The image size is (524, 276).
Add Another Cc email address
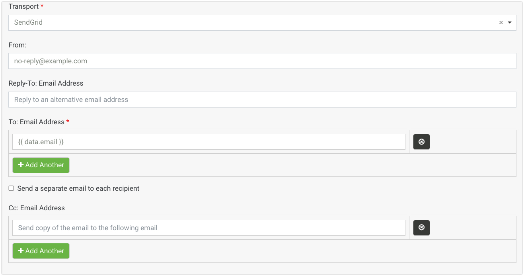(41, 251)
